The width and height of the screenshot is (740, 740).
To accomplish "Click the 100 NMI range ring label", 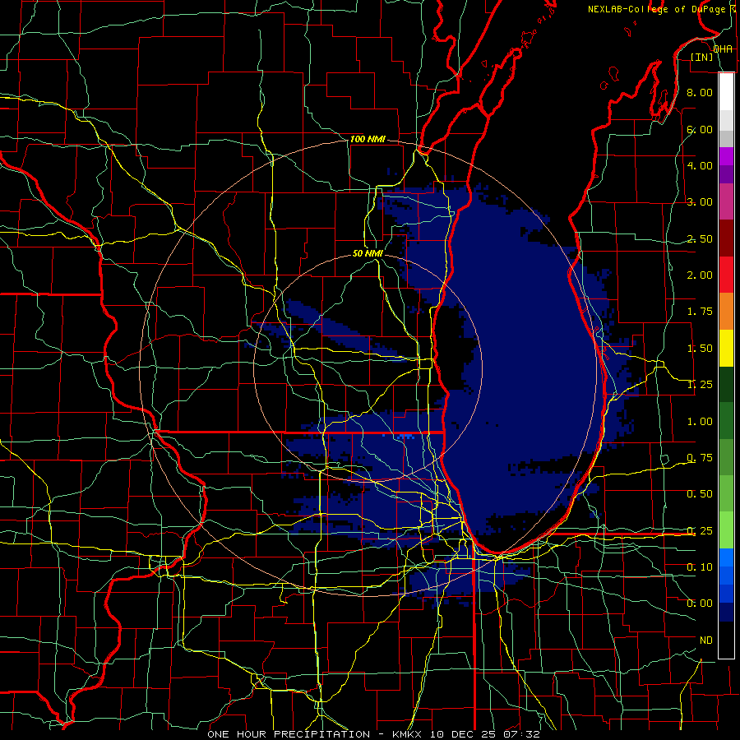I will (368, 139).
